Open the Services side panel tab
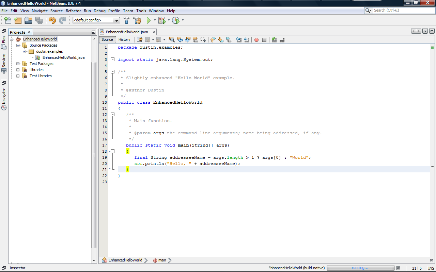 coord(4,63)
